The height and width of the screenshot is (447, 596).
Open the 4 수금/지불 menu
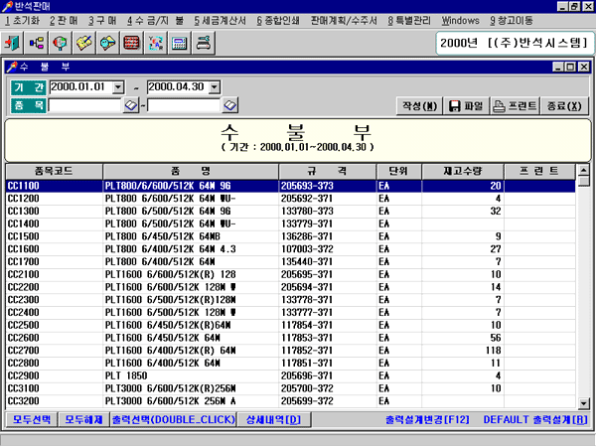point(156,21)
